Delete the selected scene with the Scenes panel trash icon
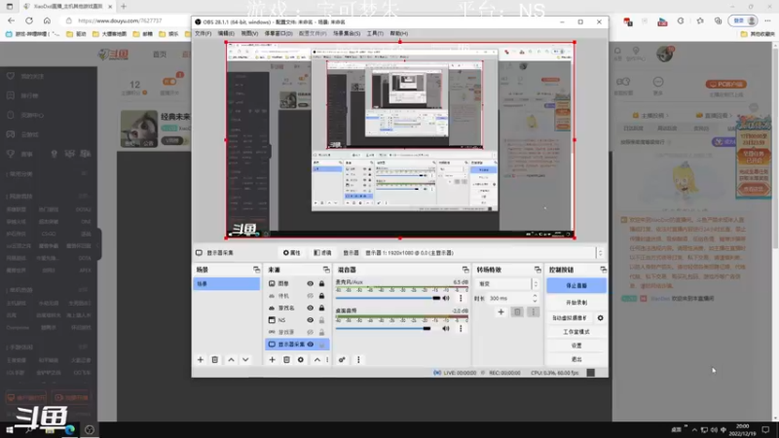This screenshot has height=438, width=779. click(214, 359)
